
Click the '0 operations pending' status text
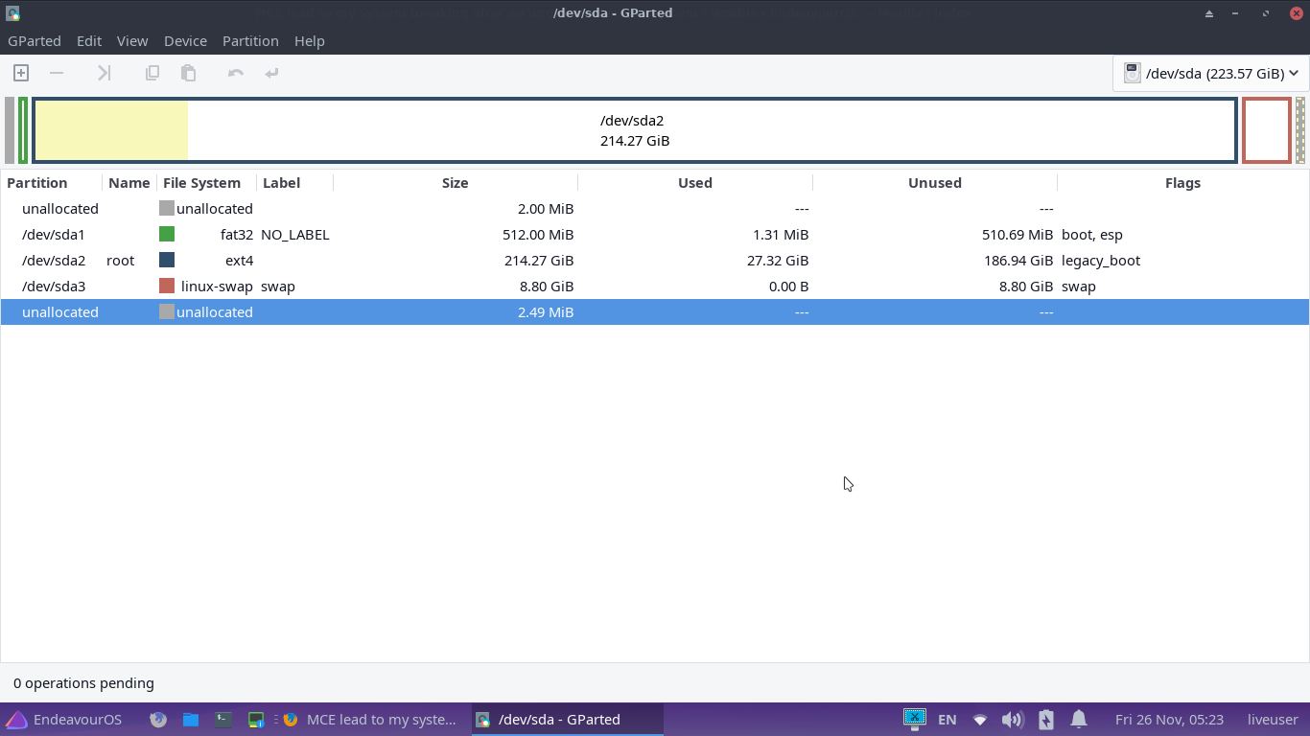point(83,683)
